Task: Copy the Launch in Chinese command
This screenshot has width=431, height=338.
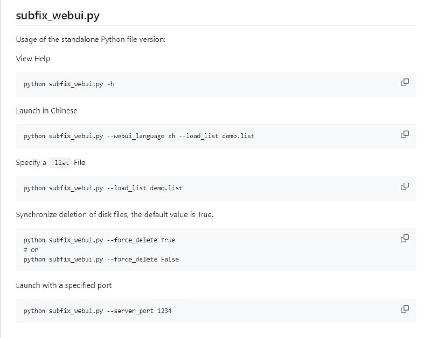Action: point(405,134)
